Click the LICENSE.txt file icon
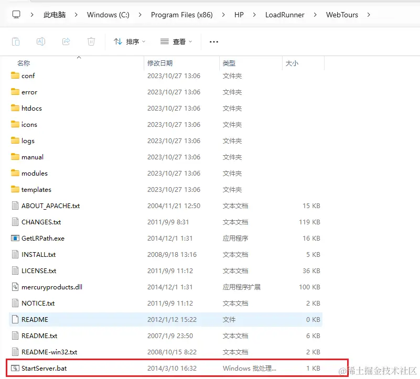The width and height of the screenshot is (420, 379). point(15,270)
